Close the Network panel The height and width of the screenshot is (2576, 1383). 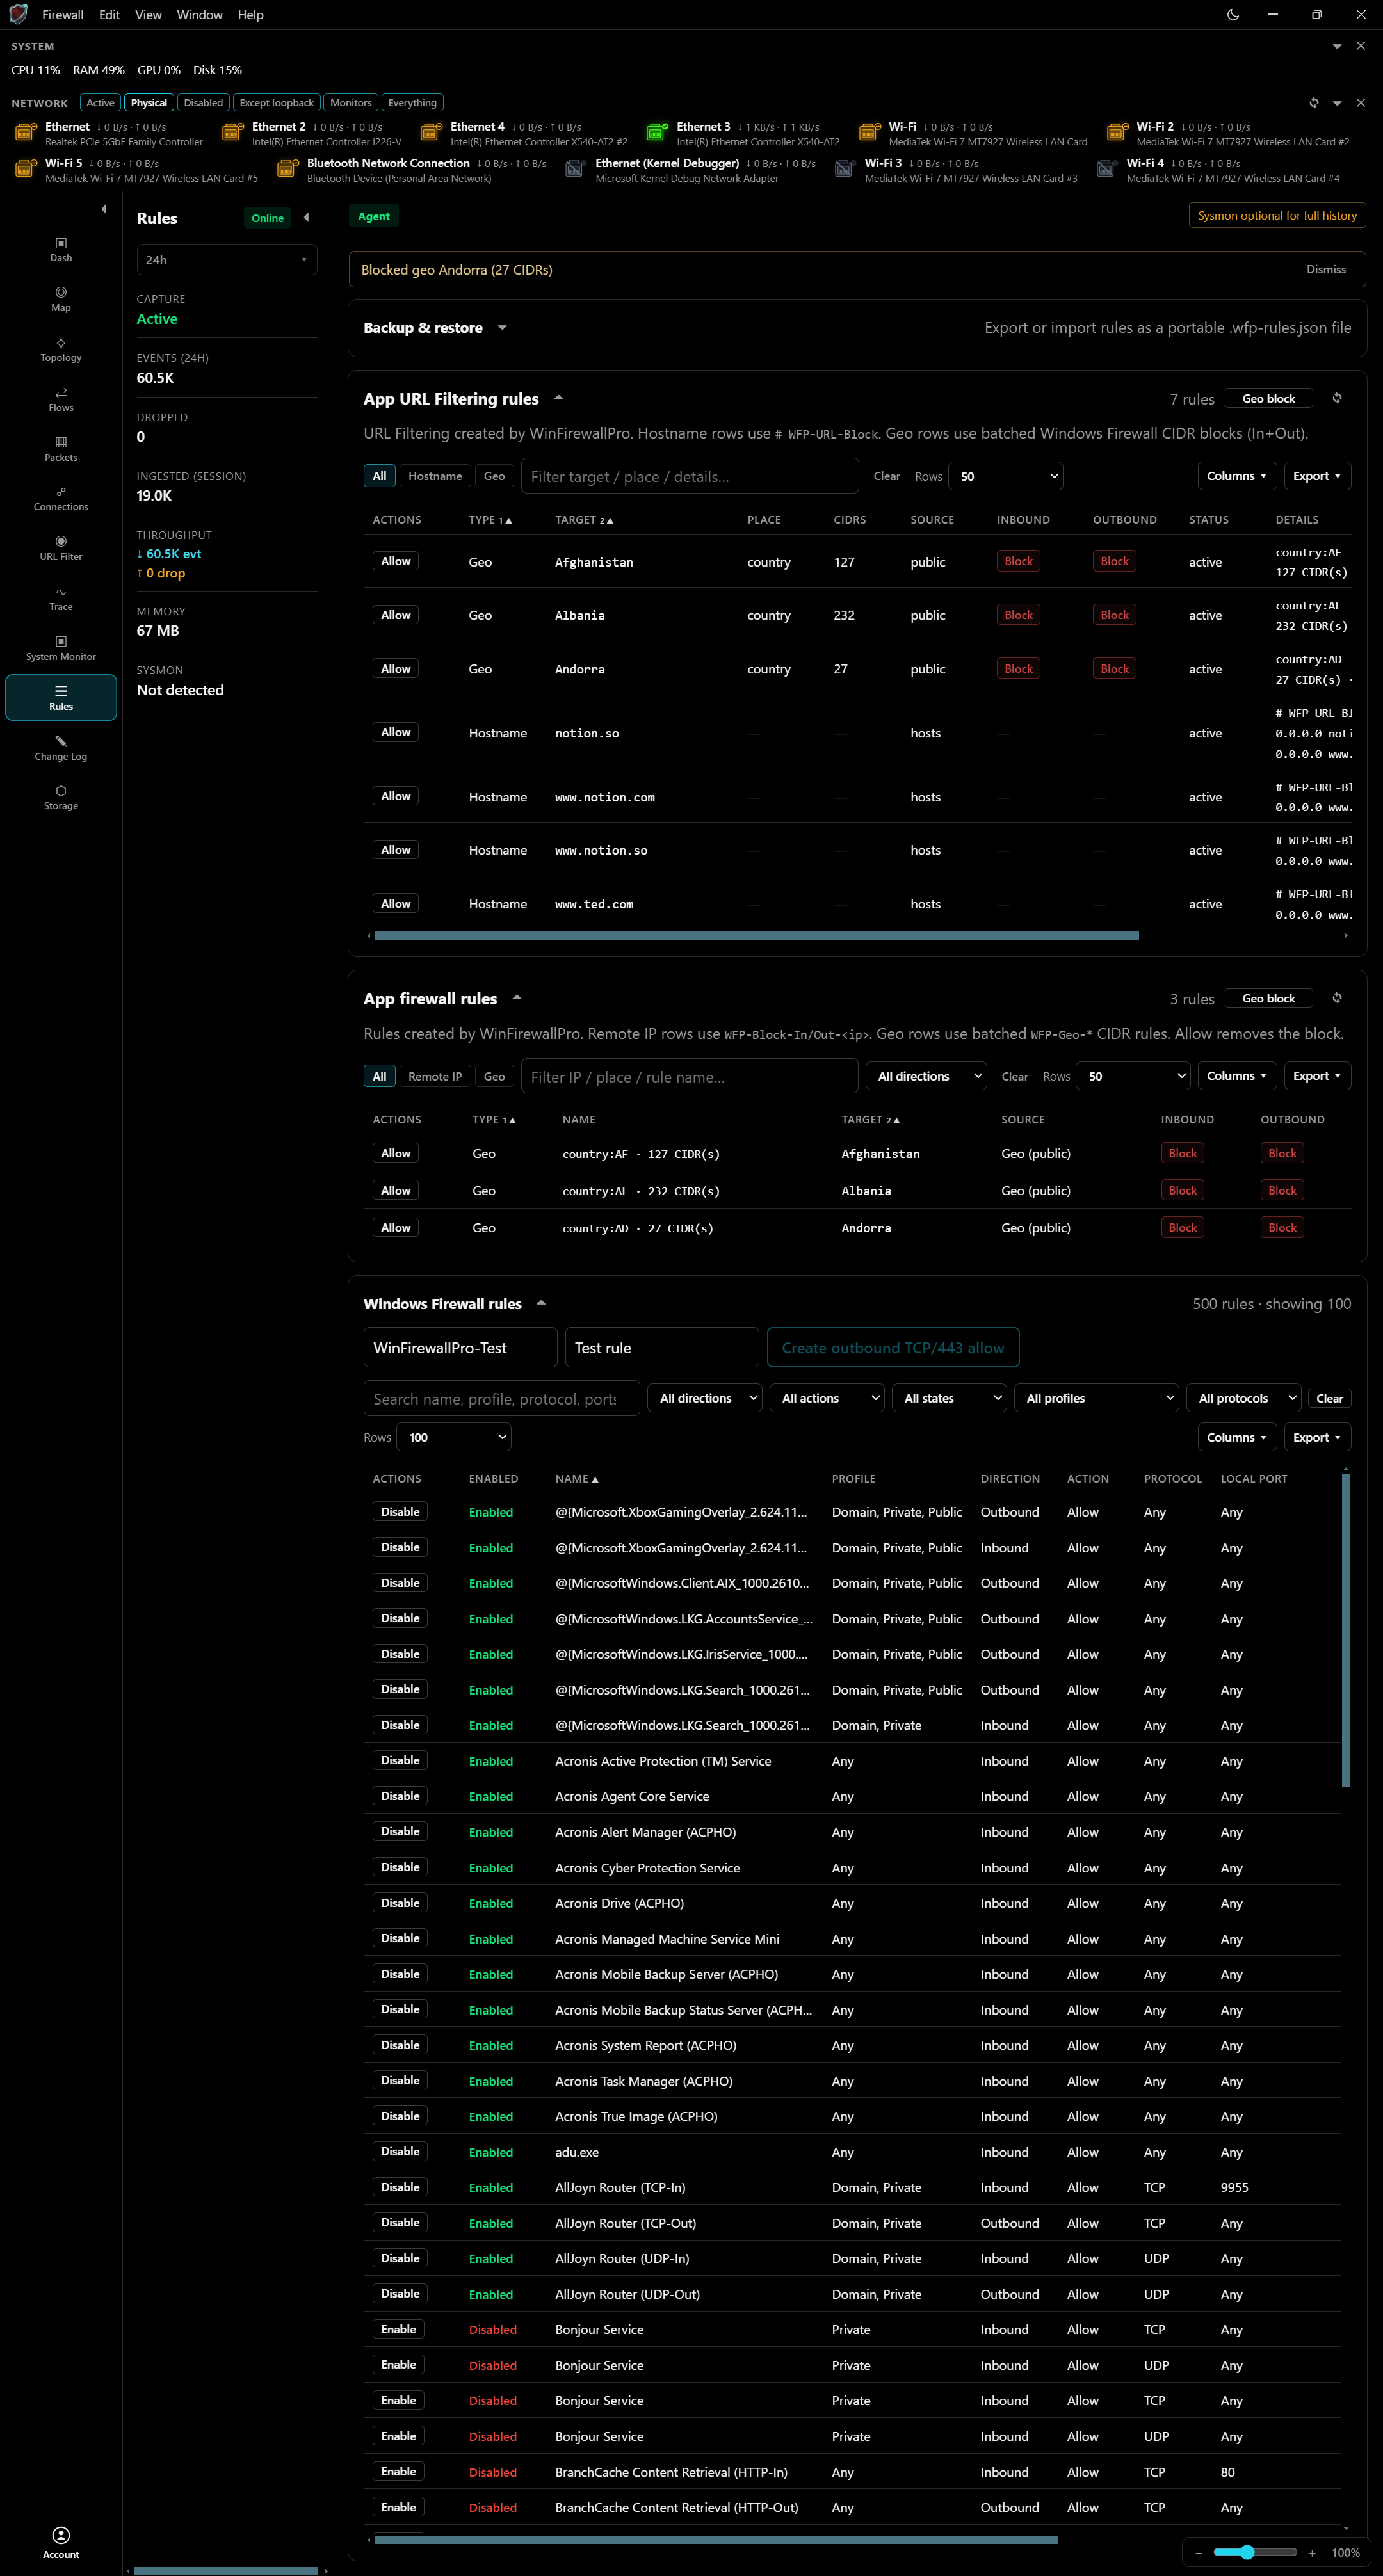tap(1361, 103)
